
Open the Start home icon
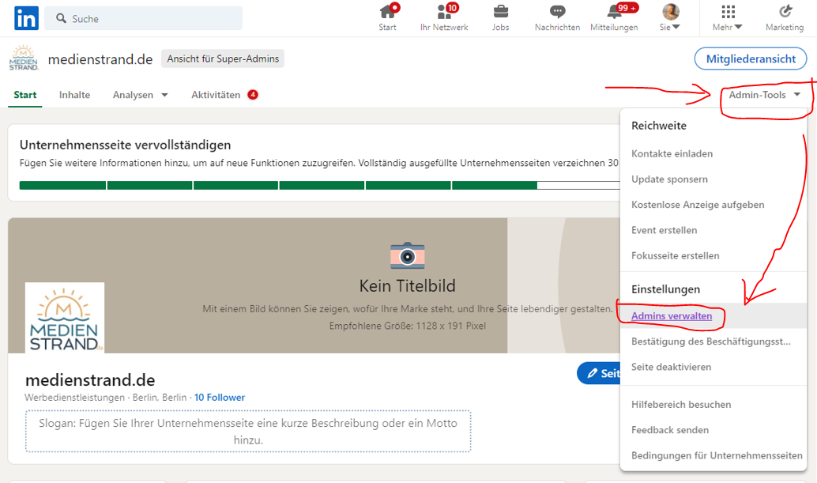tap(387, 12)
